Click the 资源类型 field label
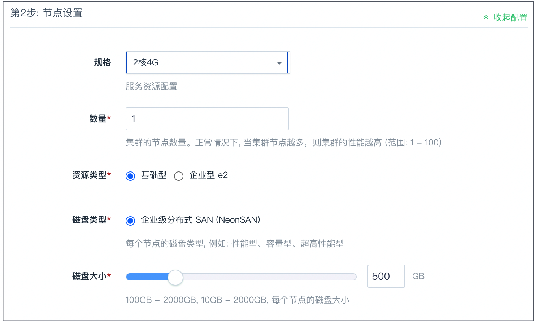535x322 pixels. [91, 175]
